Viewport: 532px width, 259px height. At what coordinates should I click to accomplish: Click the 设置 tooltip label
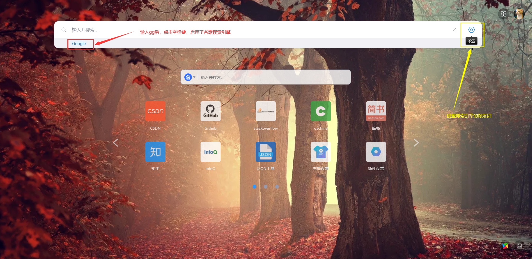coord(472,41)
